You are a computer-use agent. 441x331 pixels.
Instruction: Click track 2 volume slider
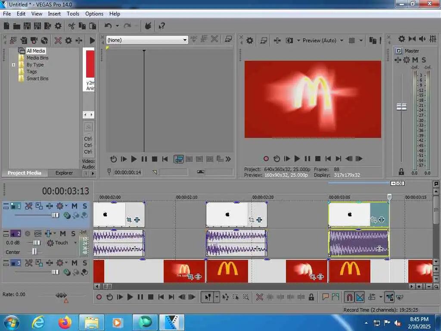(x=36, y=243)
